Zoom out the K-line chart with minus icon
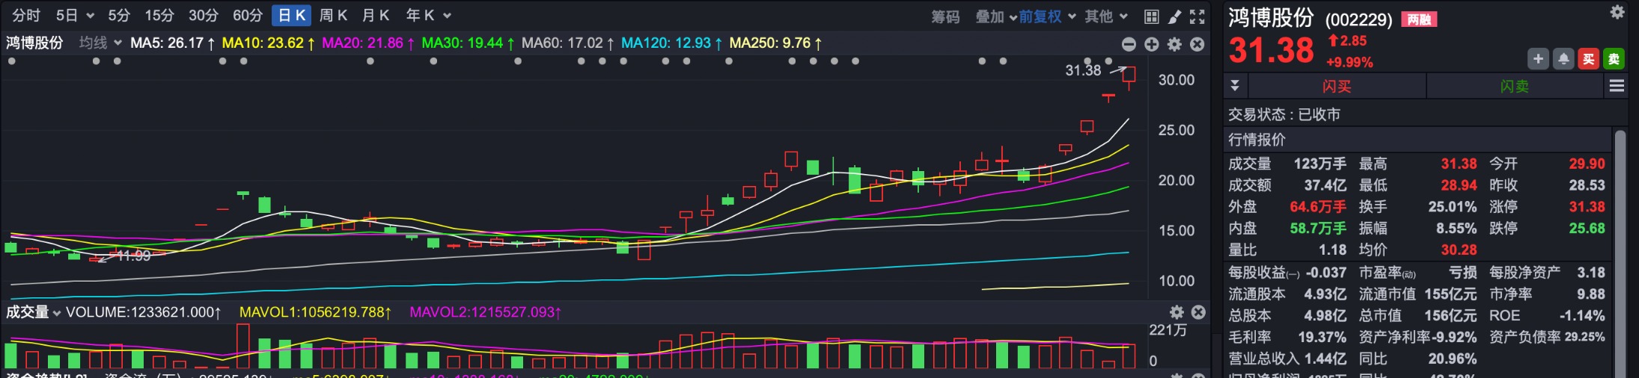This screenshot has height=378, width=1639. (x=1129, y=44)
